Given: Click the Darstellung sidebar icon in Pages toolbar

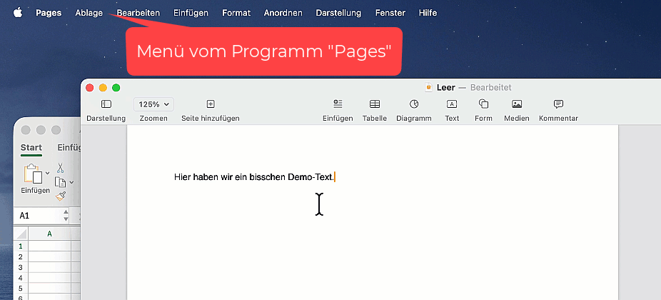Looking at the screenshot, I should pyautogui.click(x=106, y=104).
